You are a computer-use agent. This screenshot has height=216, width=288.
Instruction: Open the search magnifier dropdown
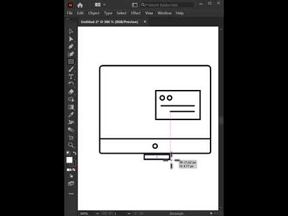[144, 5]
